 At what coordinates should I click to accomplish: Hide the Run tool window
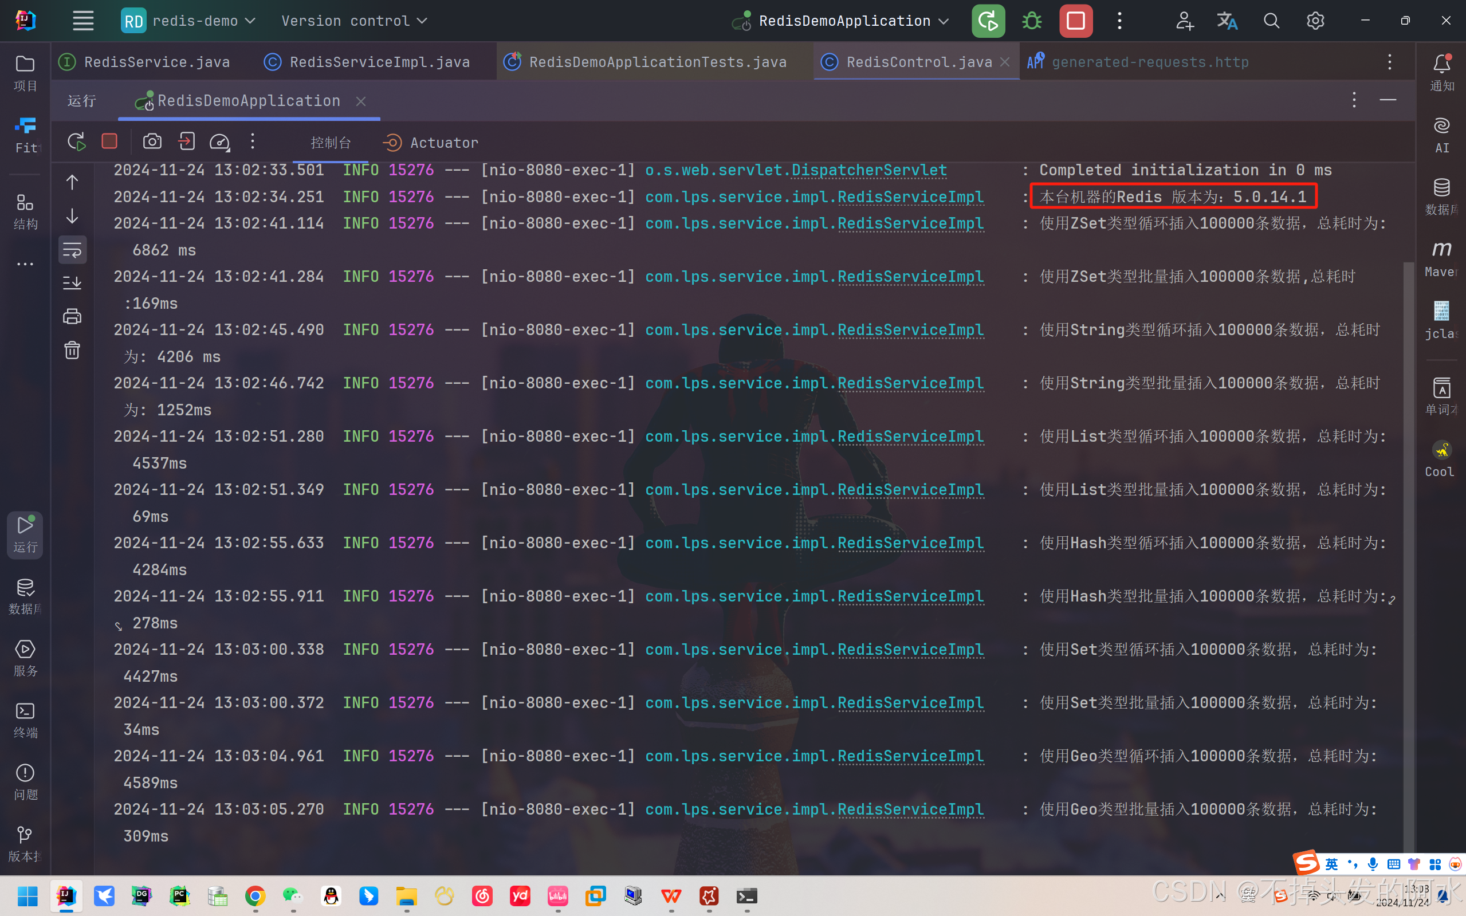(1388, 100)
